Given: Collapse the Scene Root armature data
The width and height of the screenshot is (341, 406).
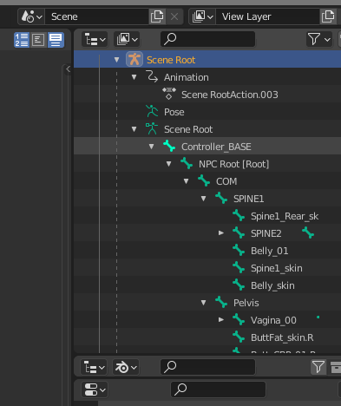Looking at the screenshot, I should (134, 129).
